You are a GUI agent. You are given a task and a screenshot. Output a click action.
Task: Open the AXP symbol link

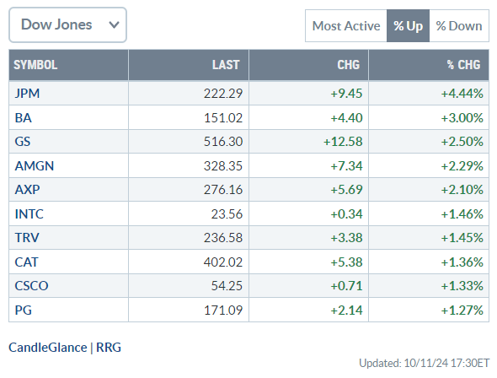(x=27, y=190)
